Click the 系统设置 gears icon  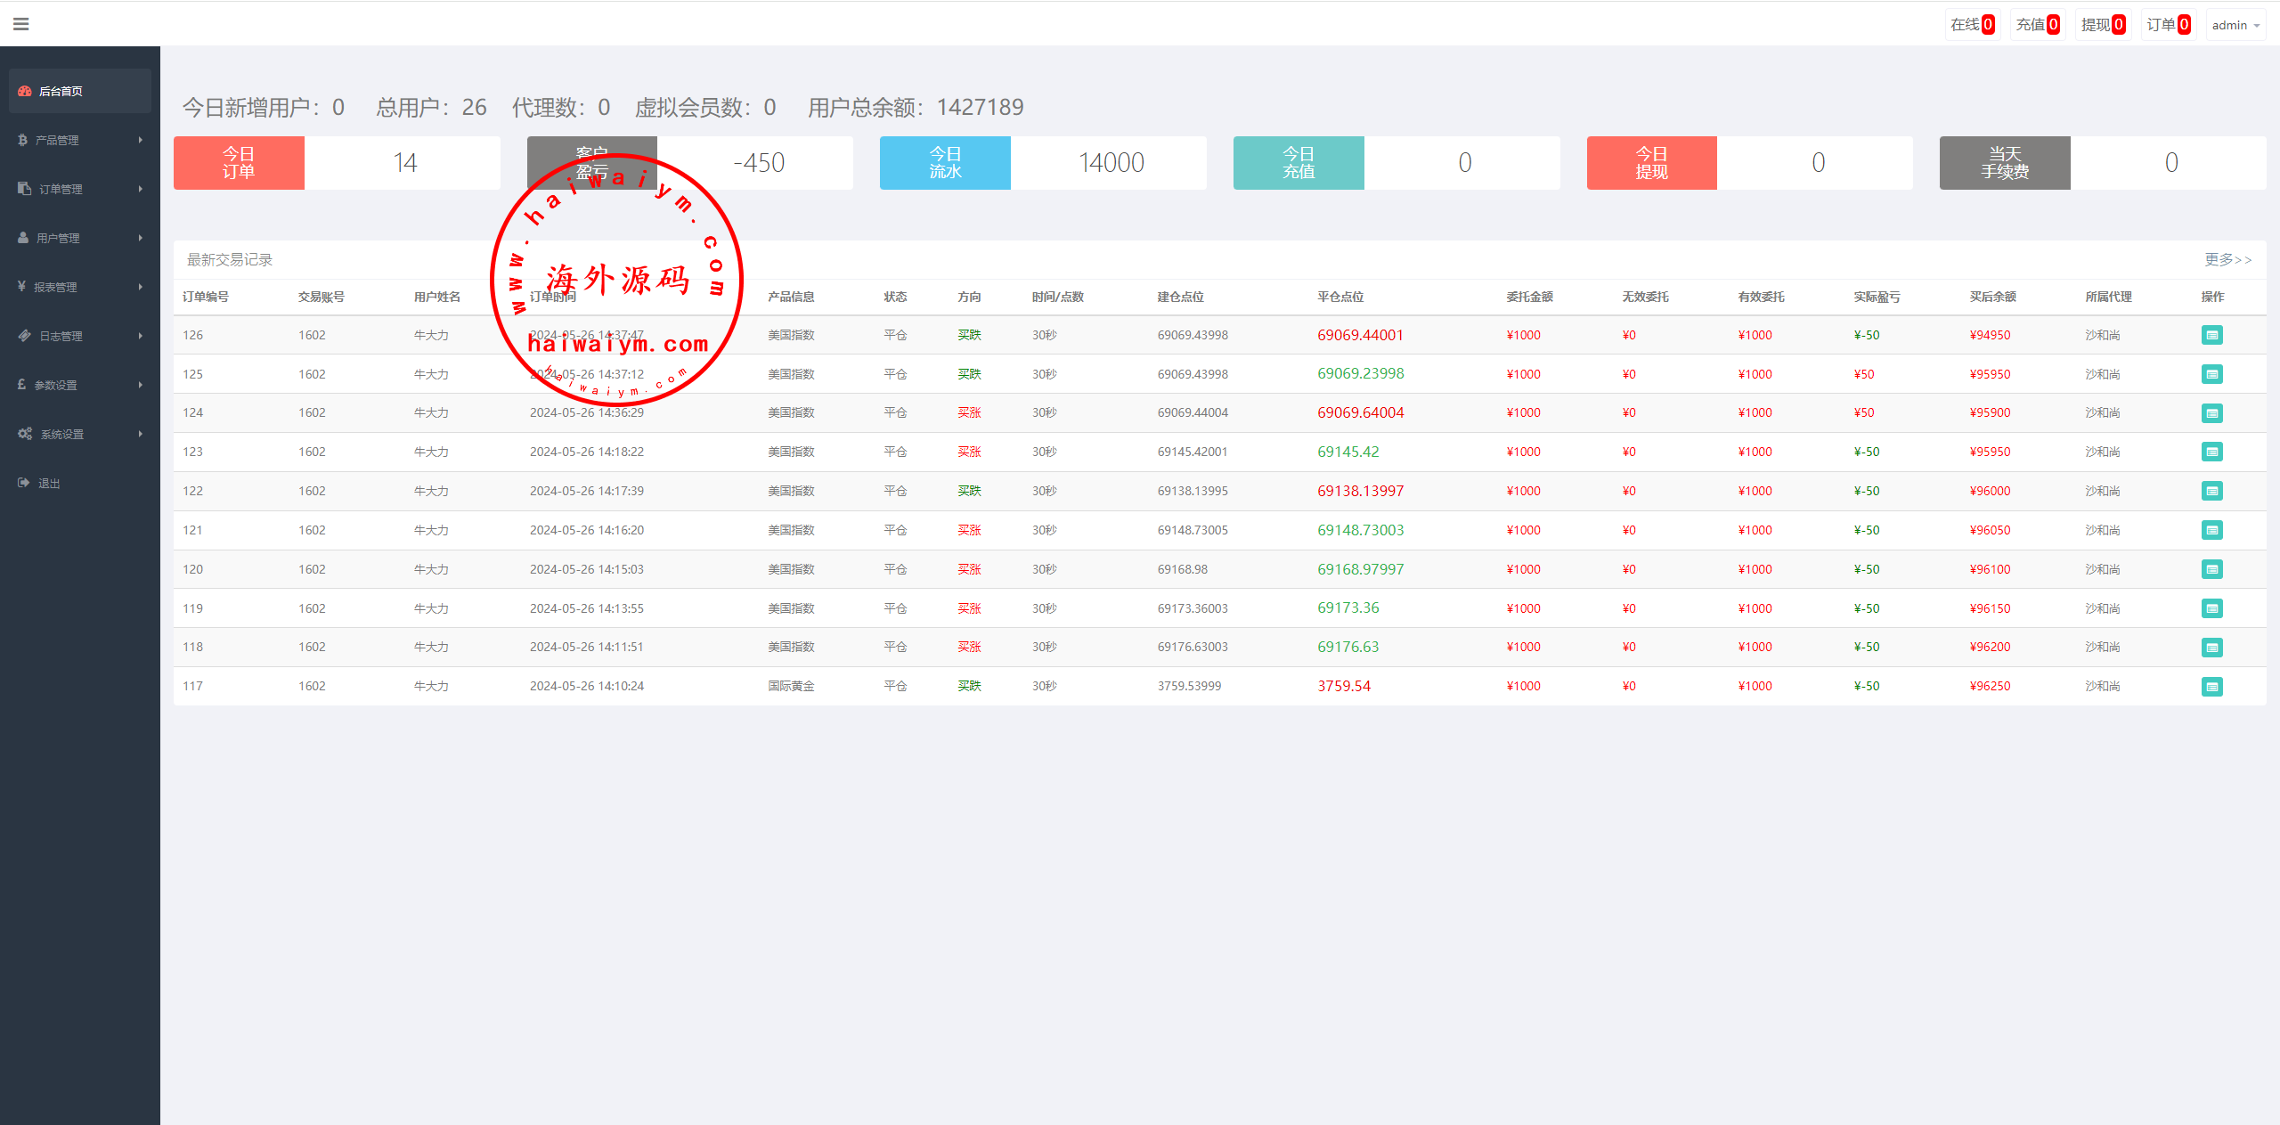click(25, 434)
